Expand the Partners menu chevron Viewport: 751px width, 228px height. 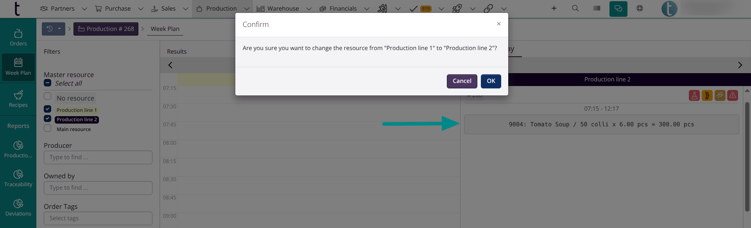pyautogui.click(x=84, y=9)
